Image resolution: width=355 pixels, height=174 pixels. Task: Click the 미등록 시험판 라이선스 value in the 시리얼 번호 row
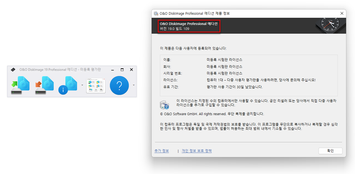[224, 73]
